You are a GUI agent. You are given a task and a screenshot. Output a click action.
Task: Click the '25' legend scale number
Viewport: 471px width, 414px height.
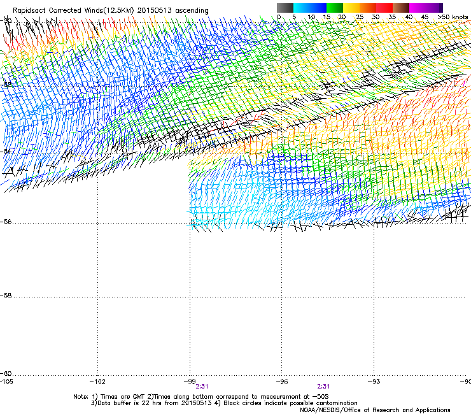click(360, 17)
